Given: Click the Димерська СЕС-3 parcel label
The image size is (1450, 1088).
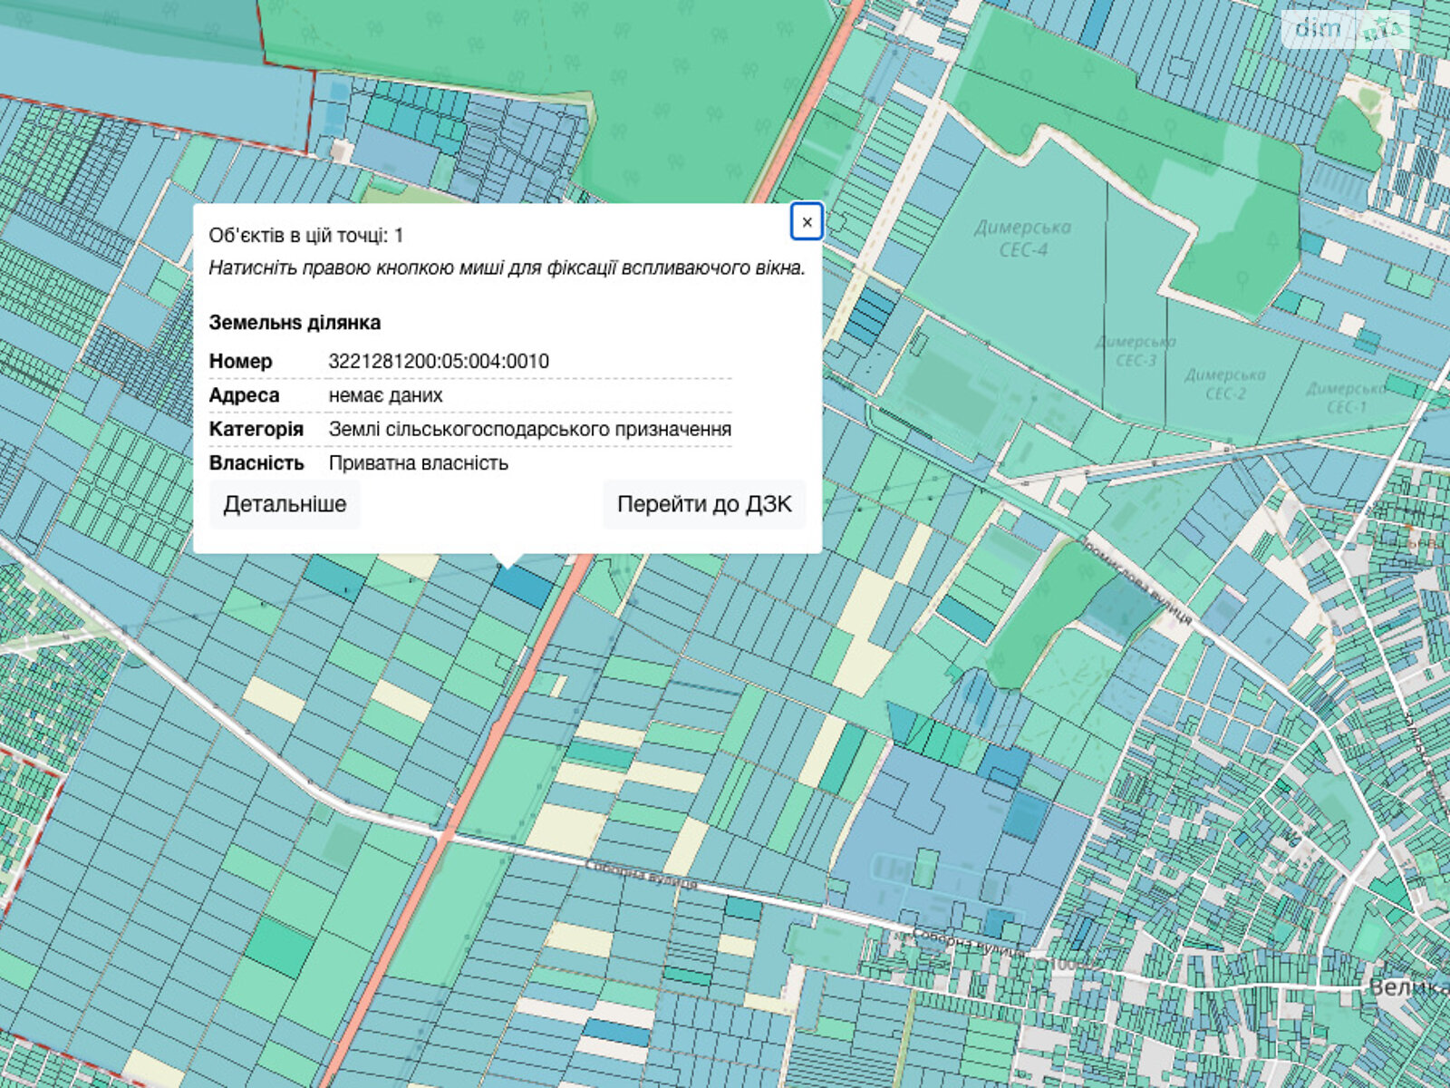Looking at the screenshot, I should (1136, 351).
